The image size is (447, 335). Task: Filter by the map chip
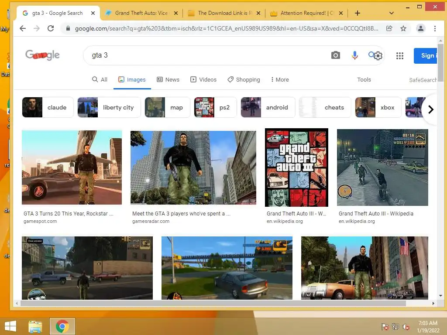167,107
